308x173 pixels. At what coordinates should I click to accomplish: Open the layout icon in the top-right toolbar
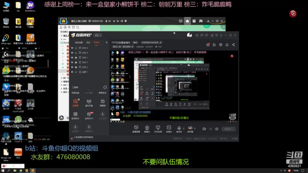221,45
